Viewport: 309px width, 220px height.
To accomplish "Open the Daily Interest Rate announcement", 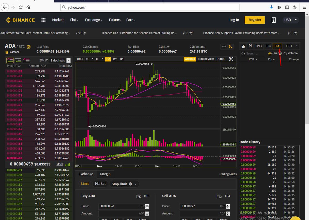I will click(x=35, y=33).
